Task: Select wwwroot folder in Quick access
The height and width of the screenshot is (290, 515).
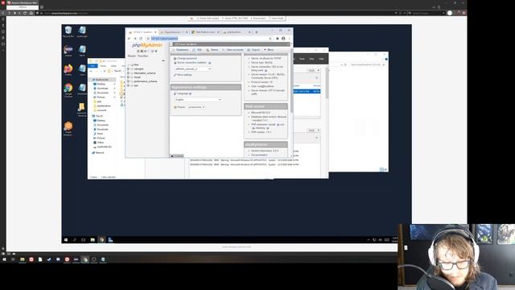Action: pos(102,110)
